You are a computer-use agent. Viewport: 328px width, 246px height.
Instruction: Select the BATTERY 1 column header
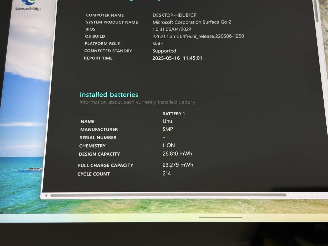pos(174,114)
